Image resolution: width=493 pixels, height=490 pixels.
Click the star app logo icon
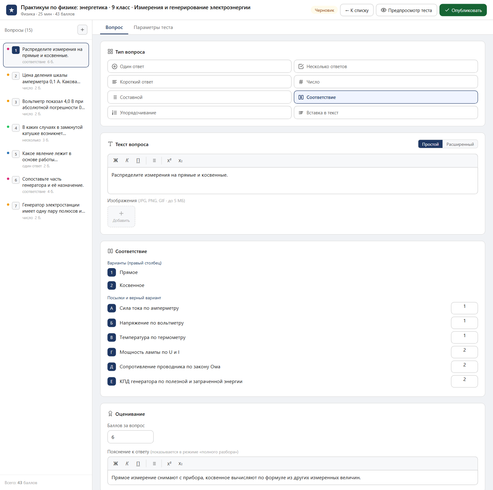(12, 10)
